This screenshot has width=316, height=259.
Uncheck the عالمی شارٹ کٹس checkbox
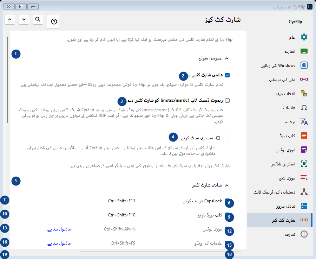(227, 75)
